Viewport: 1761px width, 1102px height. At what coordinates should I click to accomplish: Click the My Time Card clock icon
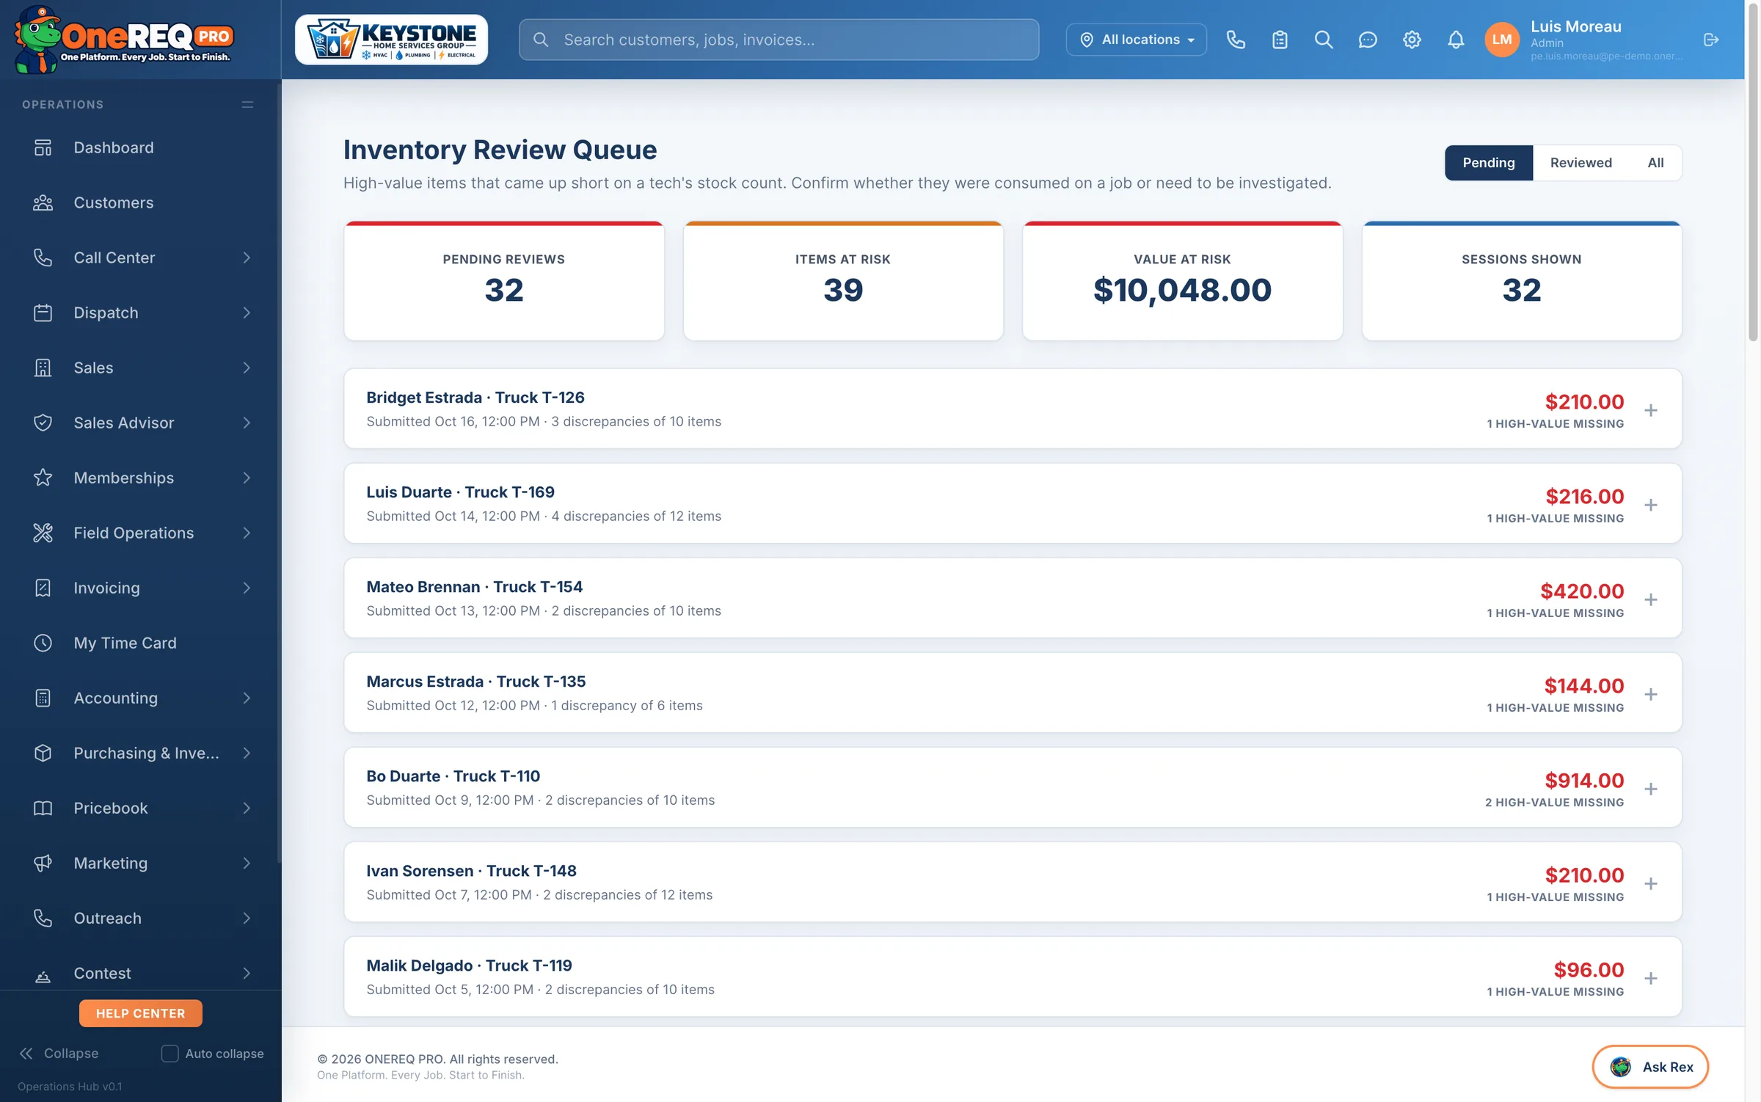[43, 643]
